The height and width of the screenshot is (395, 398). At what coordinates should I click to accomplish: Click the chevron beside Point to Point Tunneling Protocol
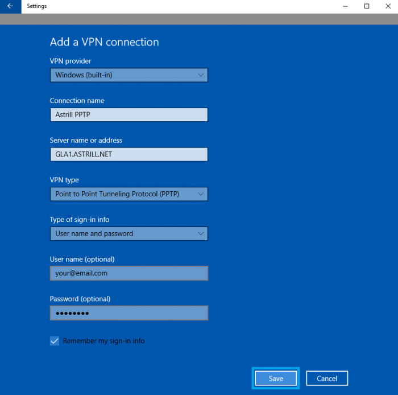(201, 194)
